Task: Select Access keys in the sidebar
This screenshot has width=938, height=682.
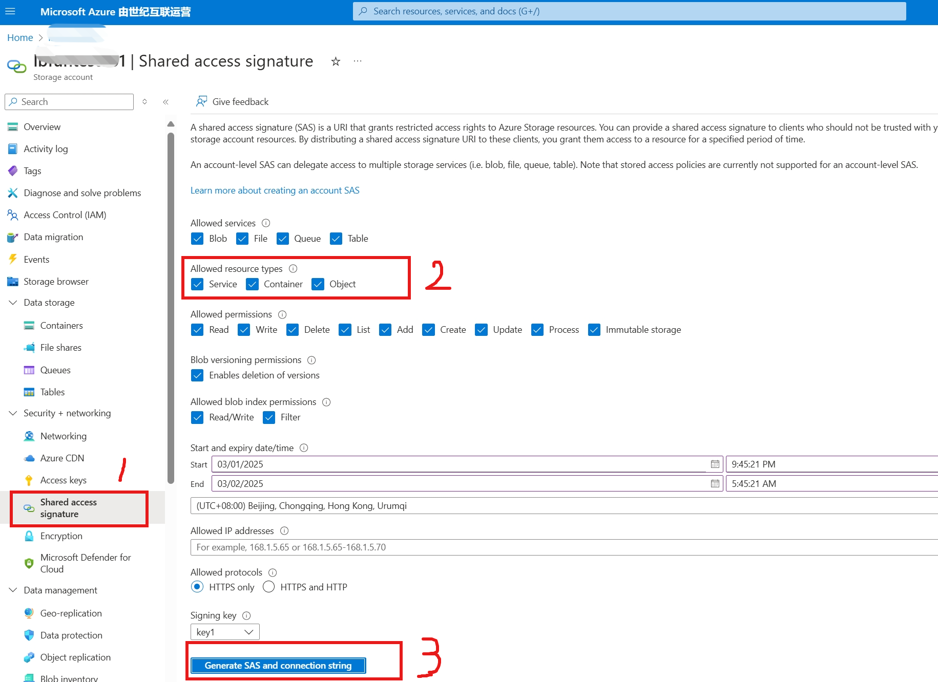Action: [63, 480]
